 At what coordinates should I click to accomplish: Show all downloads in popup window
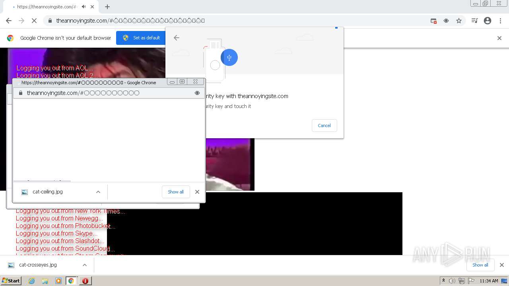[x=175, y=192]
